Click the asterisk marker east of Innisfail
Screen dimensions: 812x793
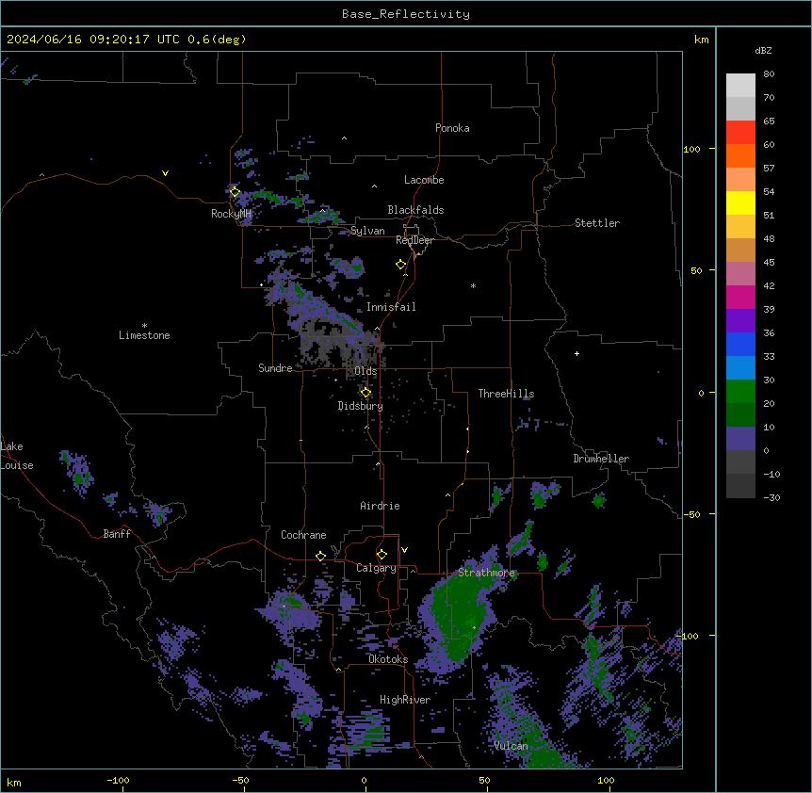pos(473,285)
